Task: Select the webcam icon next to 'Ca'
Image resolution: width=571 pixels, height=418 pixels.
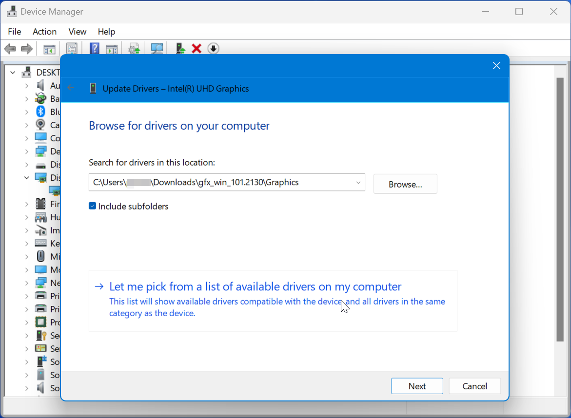Action: pyautogui.click(x=40, y=125)
